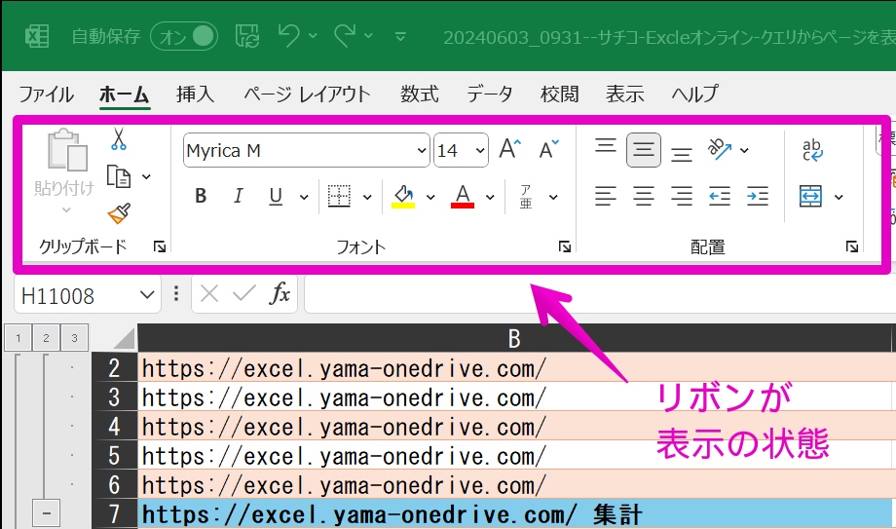Open the 表示 (View) tab
Image resolution: width=896 pixels, height=529 pixels.
point(625,94)
